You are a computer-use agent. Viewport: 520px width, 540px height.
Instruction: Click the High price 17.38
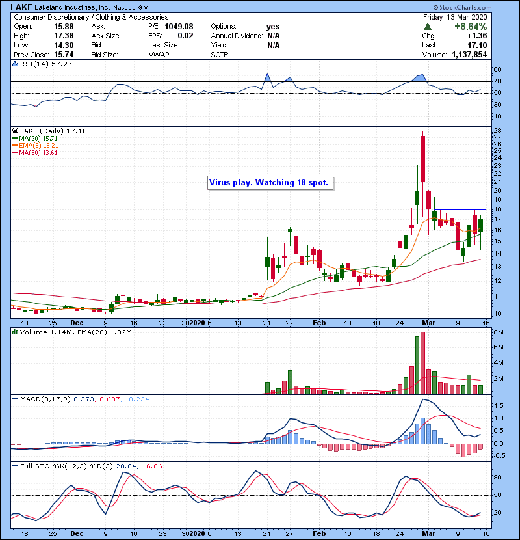(64, 36)
